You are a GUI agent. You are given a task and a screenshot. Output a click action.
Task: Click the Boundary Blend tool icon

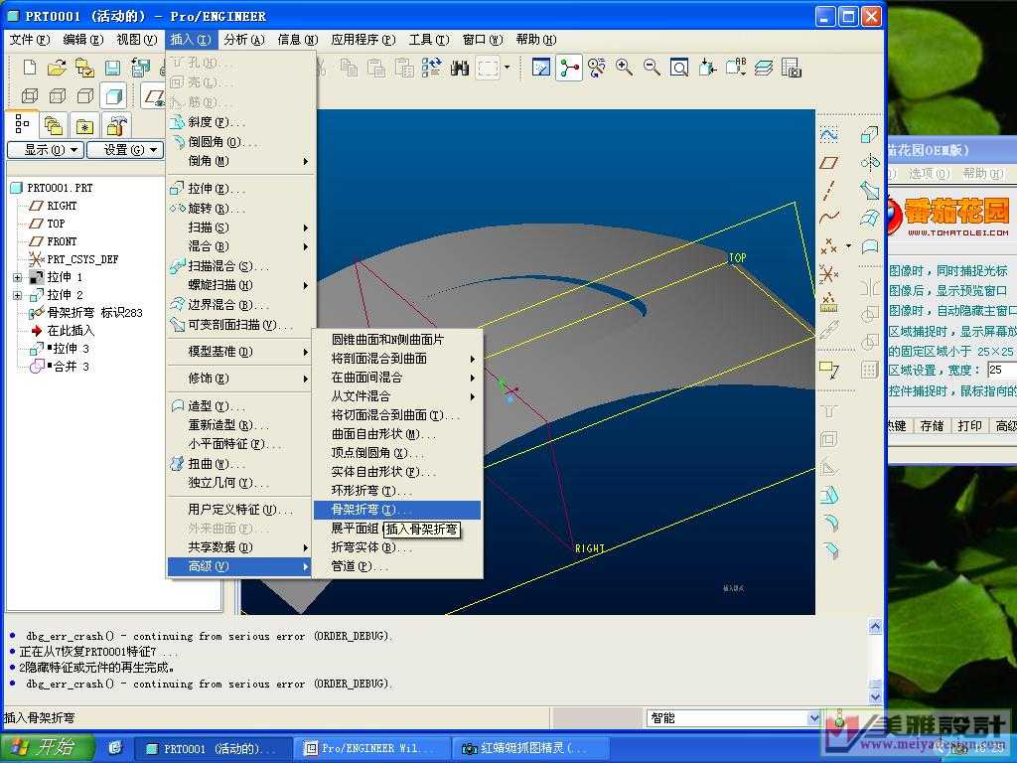point(869,218)
